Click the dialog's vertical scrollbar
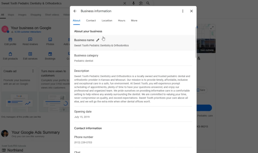Screen dimensions: 258x153 [196, 42]
